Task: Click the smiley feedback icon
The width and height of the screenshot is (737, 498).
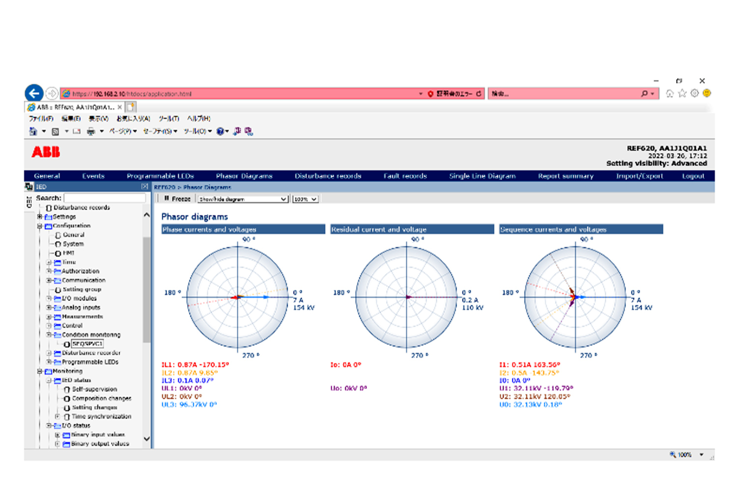Action: click(707, 93)
